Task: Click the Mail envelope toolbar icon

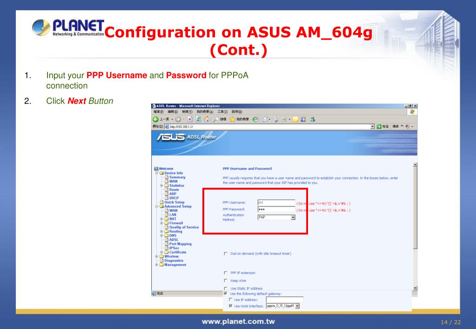Action: [x=265, y=119]
